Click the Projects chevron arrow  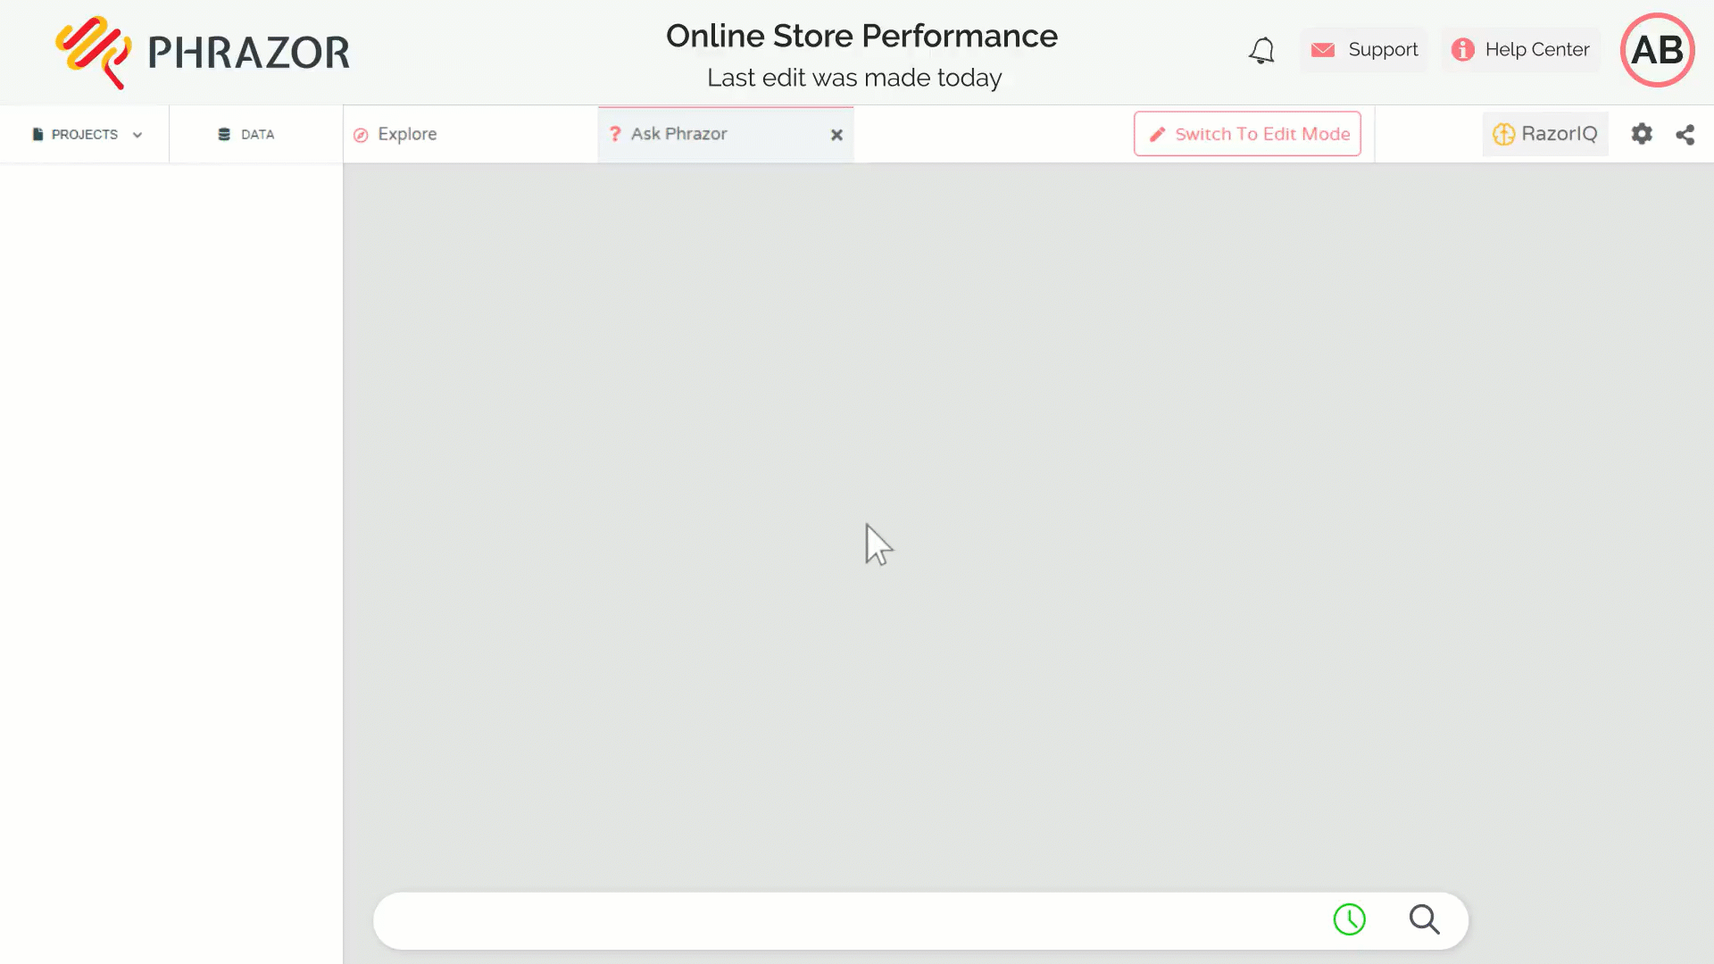[137, 135]
